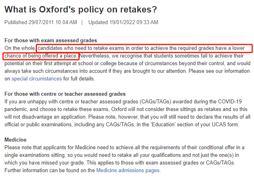Click the vertical bar separator between the dates
This screenshot has height=181, width=254.
[82, 22]
